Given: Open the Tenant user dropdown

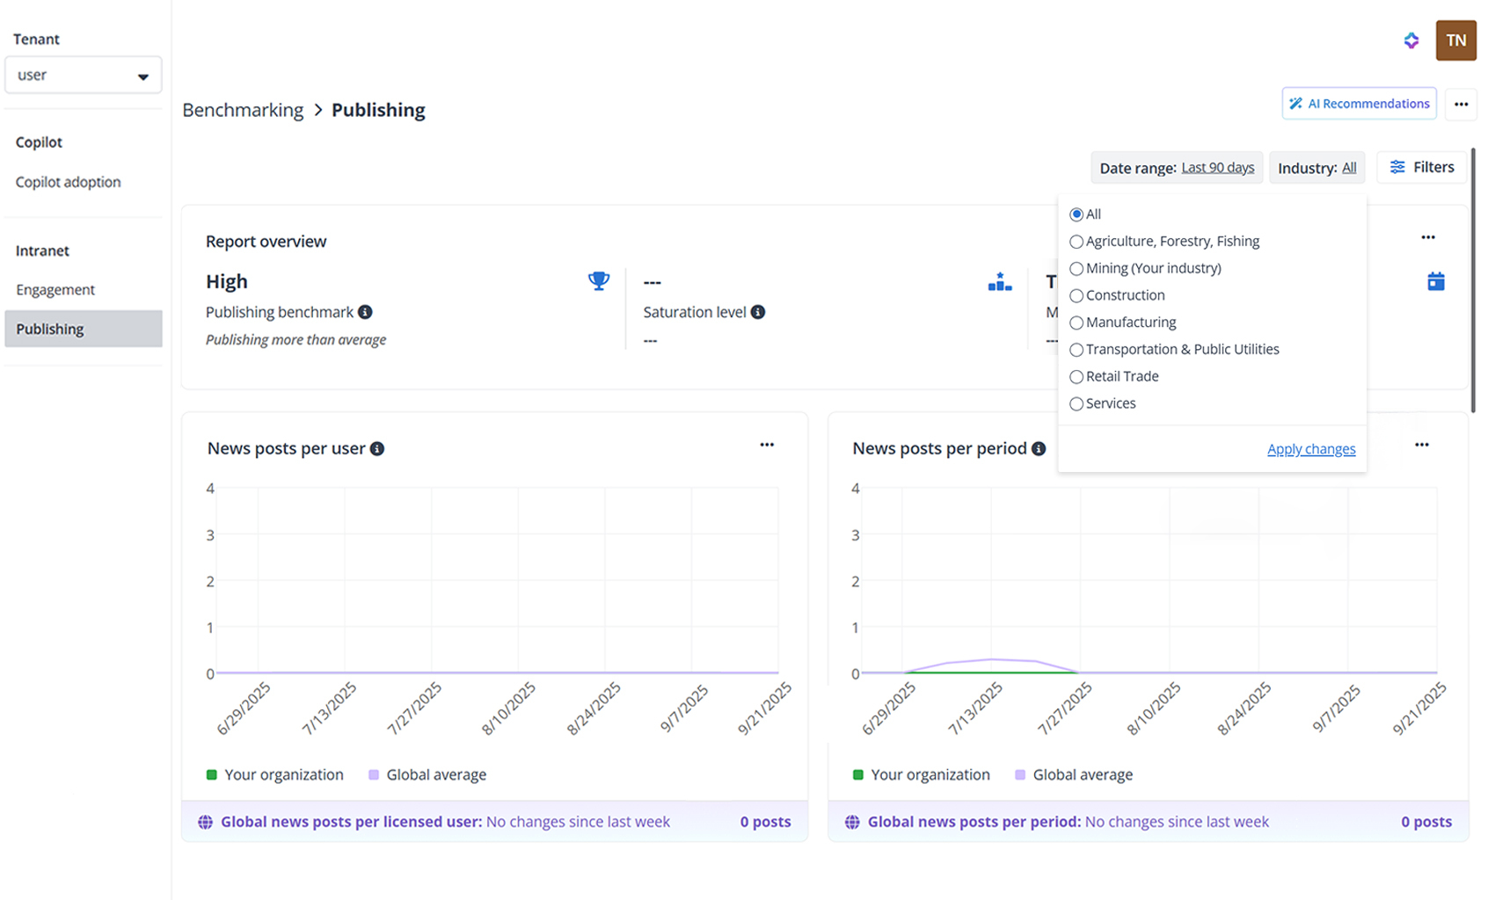Looking at the screenshot, I should tap(83, 76).
